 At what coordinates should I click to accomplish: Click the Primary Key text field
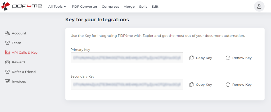127,58
